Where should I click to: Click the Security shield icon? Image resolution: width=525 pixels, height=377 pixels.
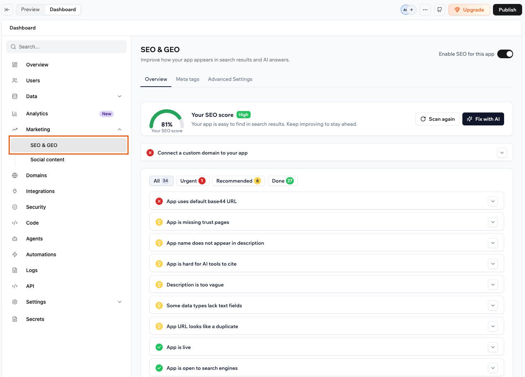(15, 207)
